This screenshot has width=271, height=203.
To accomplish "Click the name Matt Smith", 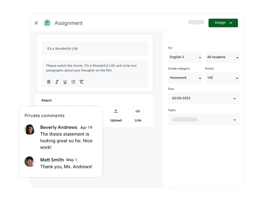I will (52, 160).
